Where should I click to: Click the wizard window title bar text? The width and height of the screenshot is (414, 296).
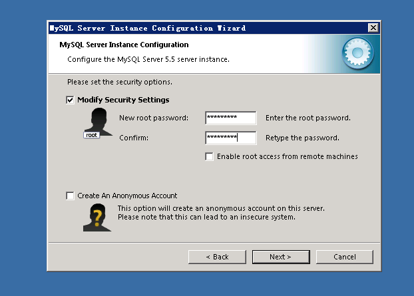point(148,28)
